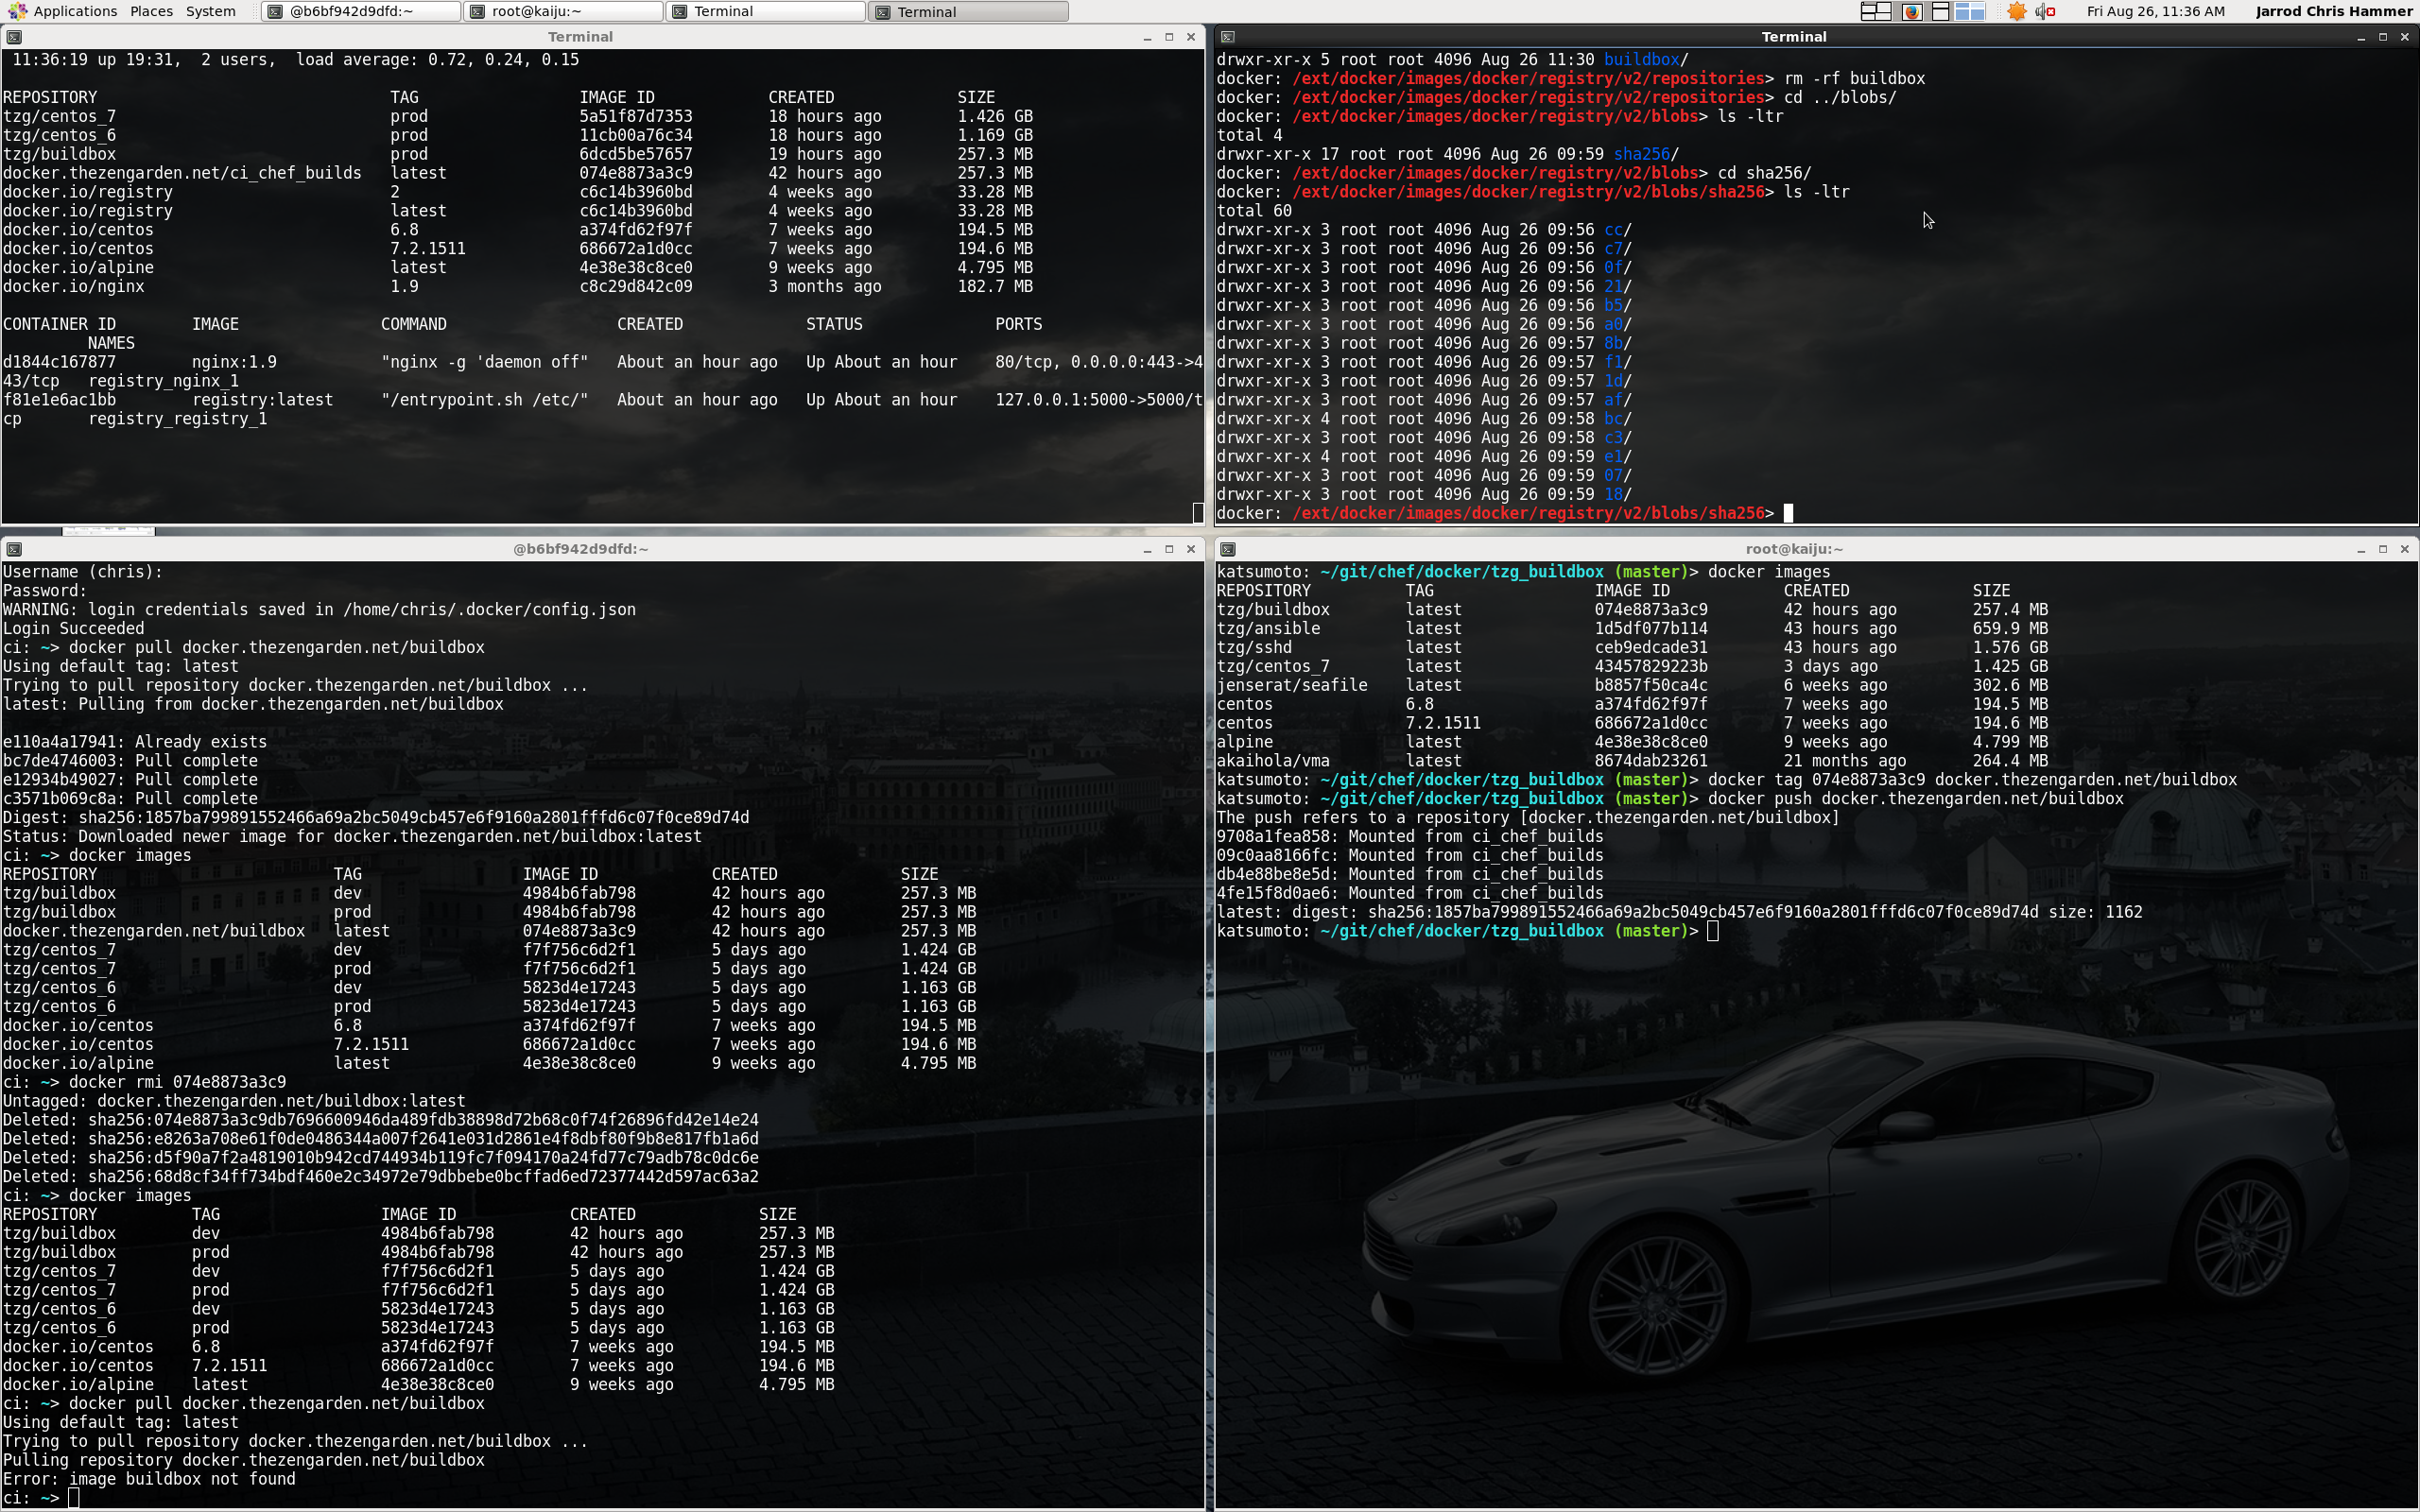The height and width of the screenshot is (1512, 2420).
Task: Open the Jarrod Chris Hammer user menu
Action: tap(2334, 11)
